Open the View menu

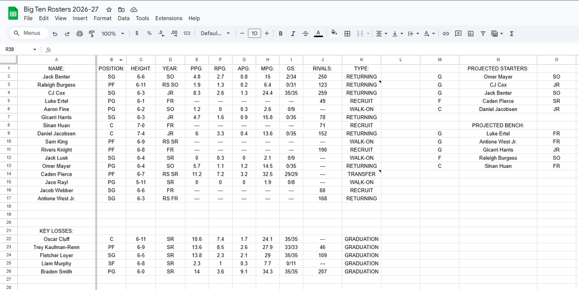coord(61,18)
